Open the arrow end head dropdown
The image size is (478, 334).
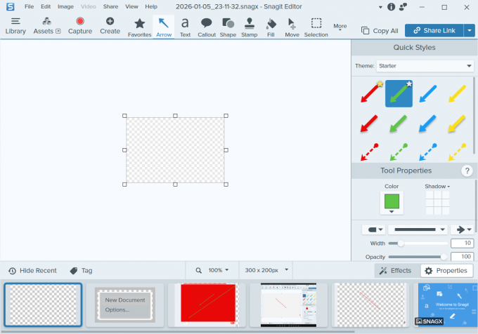pos(462,229)
